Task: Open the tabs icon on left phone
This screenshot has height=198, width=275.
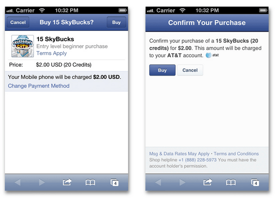Action: click(x=114, y=182)
